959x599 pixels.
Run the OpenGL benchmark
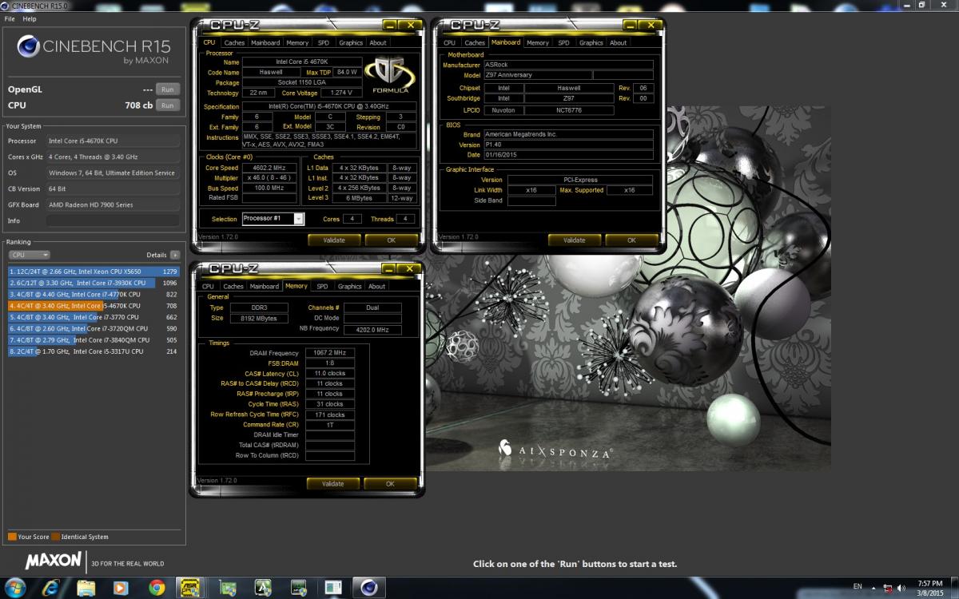(x=167, y=89)
